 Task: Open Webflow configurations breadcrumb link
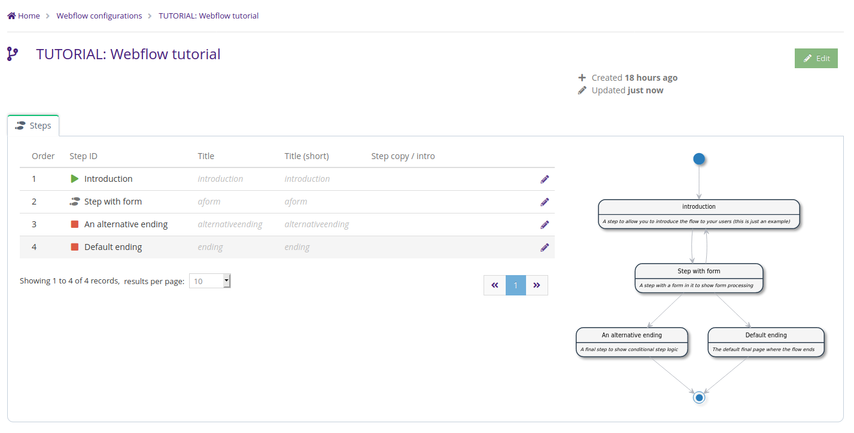click(99, 16)
